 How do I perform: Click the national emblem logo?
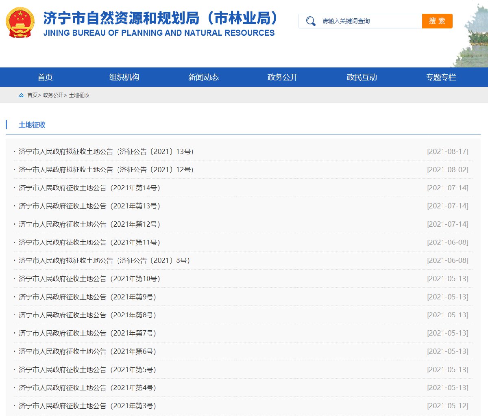[x=20, y=22]
